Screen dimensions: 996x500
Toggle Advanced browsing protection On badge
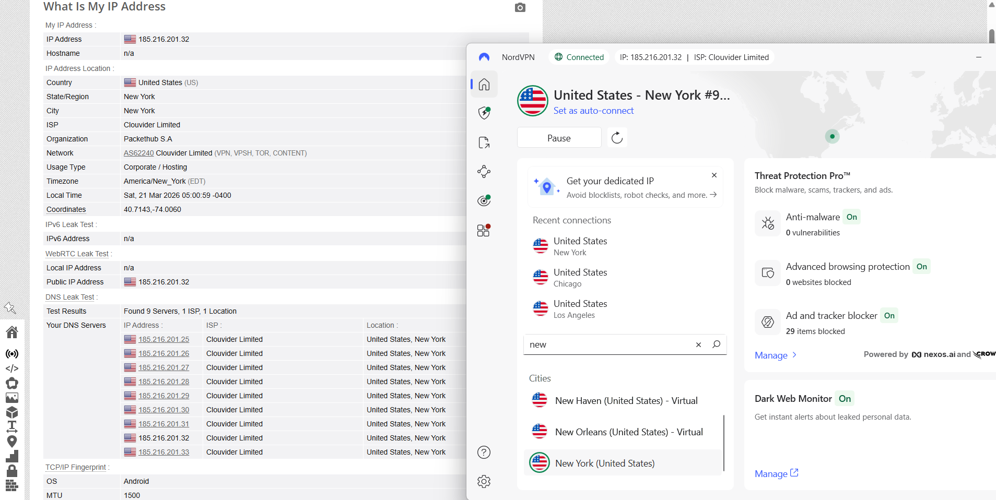click(x=922, y=267)
